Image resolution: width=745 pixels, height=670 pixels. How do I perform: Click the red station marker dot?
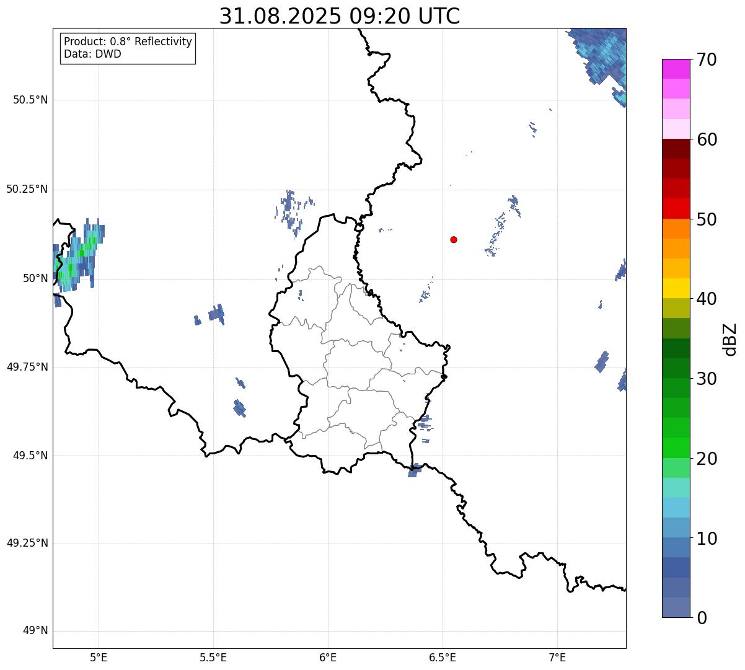pyautogui.click(x=454, y=239)
